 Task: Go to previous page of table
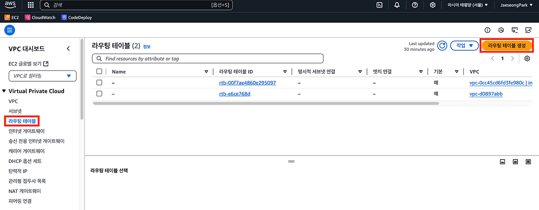point(493,58)
